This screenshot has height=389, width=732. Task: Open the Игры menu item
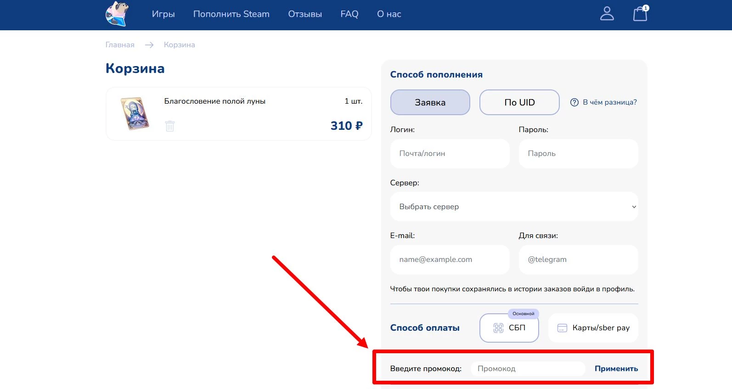point(163,14)
